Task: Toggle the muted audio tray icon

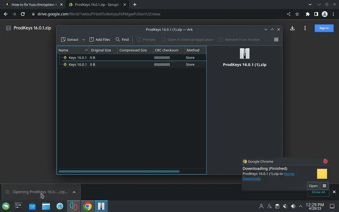Action: click(x=285, y=206)
